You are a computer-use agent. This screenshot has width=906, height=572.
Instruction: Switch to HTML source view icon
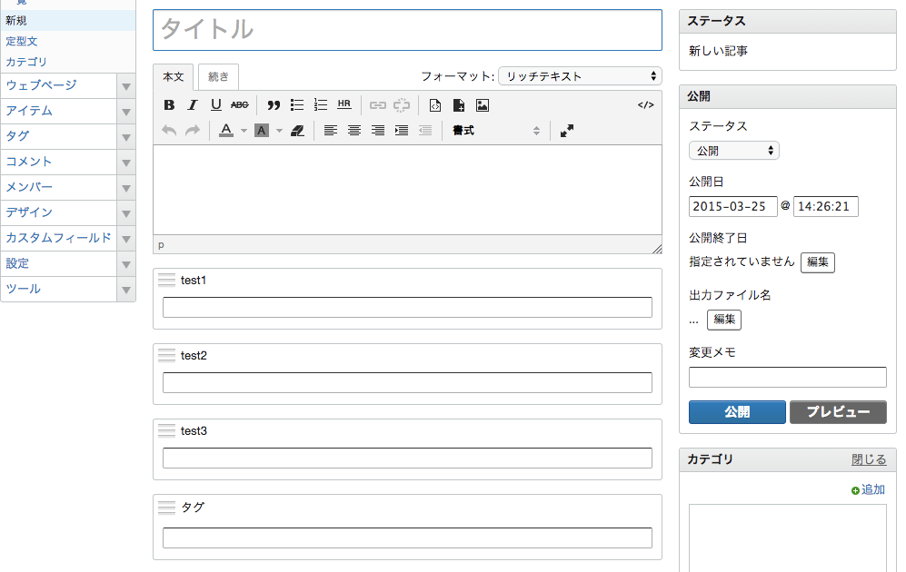pyautogui.click(x=645, y=105)
